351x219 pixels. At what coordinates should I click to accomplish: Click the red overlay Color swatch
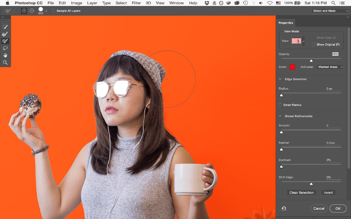point(292,67)
